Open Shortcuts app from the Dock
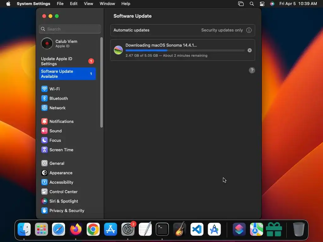 coord(239,229)
